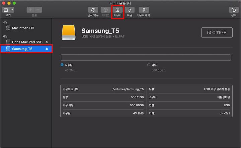Click the remove volume minus button

38,10
